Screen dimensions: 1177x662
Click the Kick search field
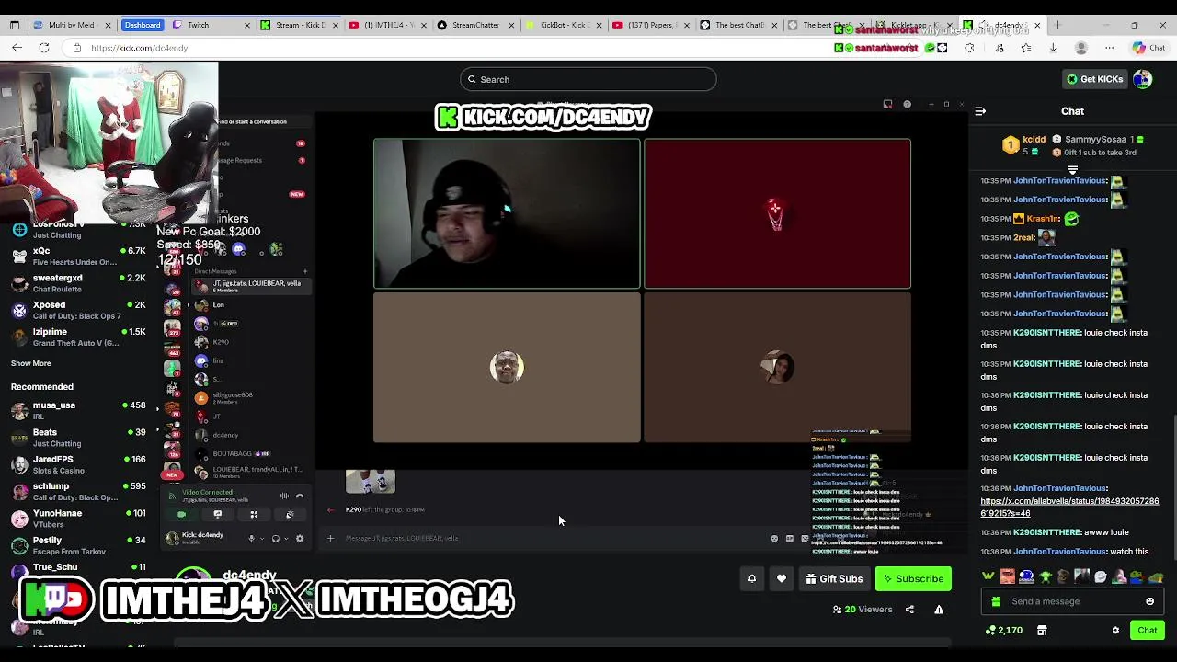click(588, 79)
